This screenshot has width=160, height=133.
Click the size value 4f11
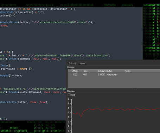tap(85, 75)
